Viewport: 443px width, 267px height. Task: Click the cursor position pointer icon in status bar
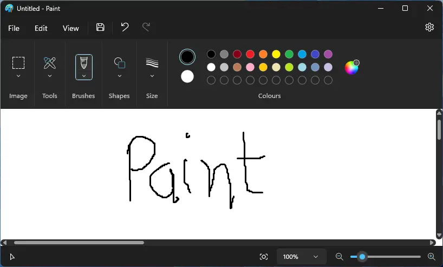12,257
